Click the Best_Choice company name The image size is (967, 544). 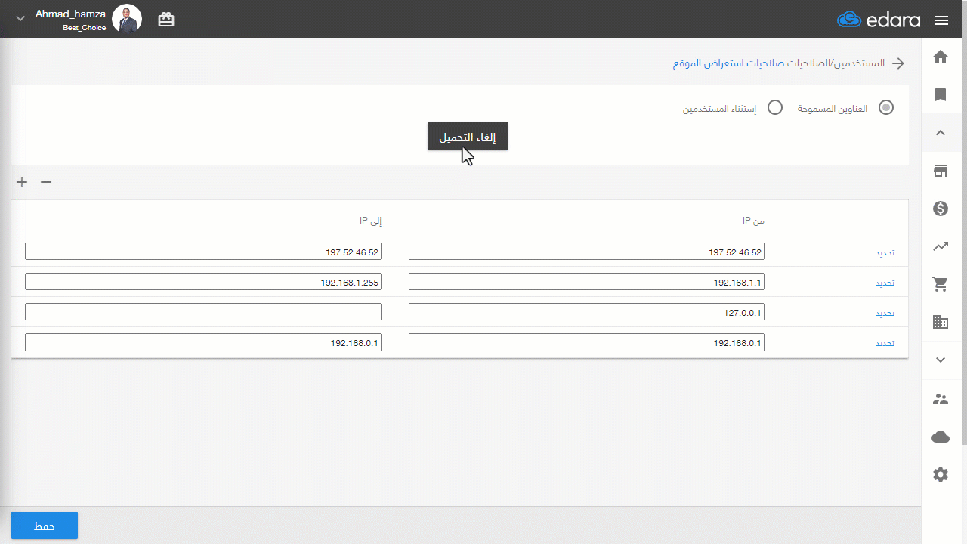tap(85, 28)
